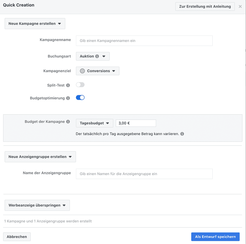Viewport: 246px width, 244px height.
Task: Click the info icon next to Auktion
Action: pyautogui.click(x=97, y=56)
